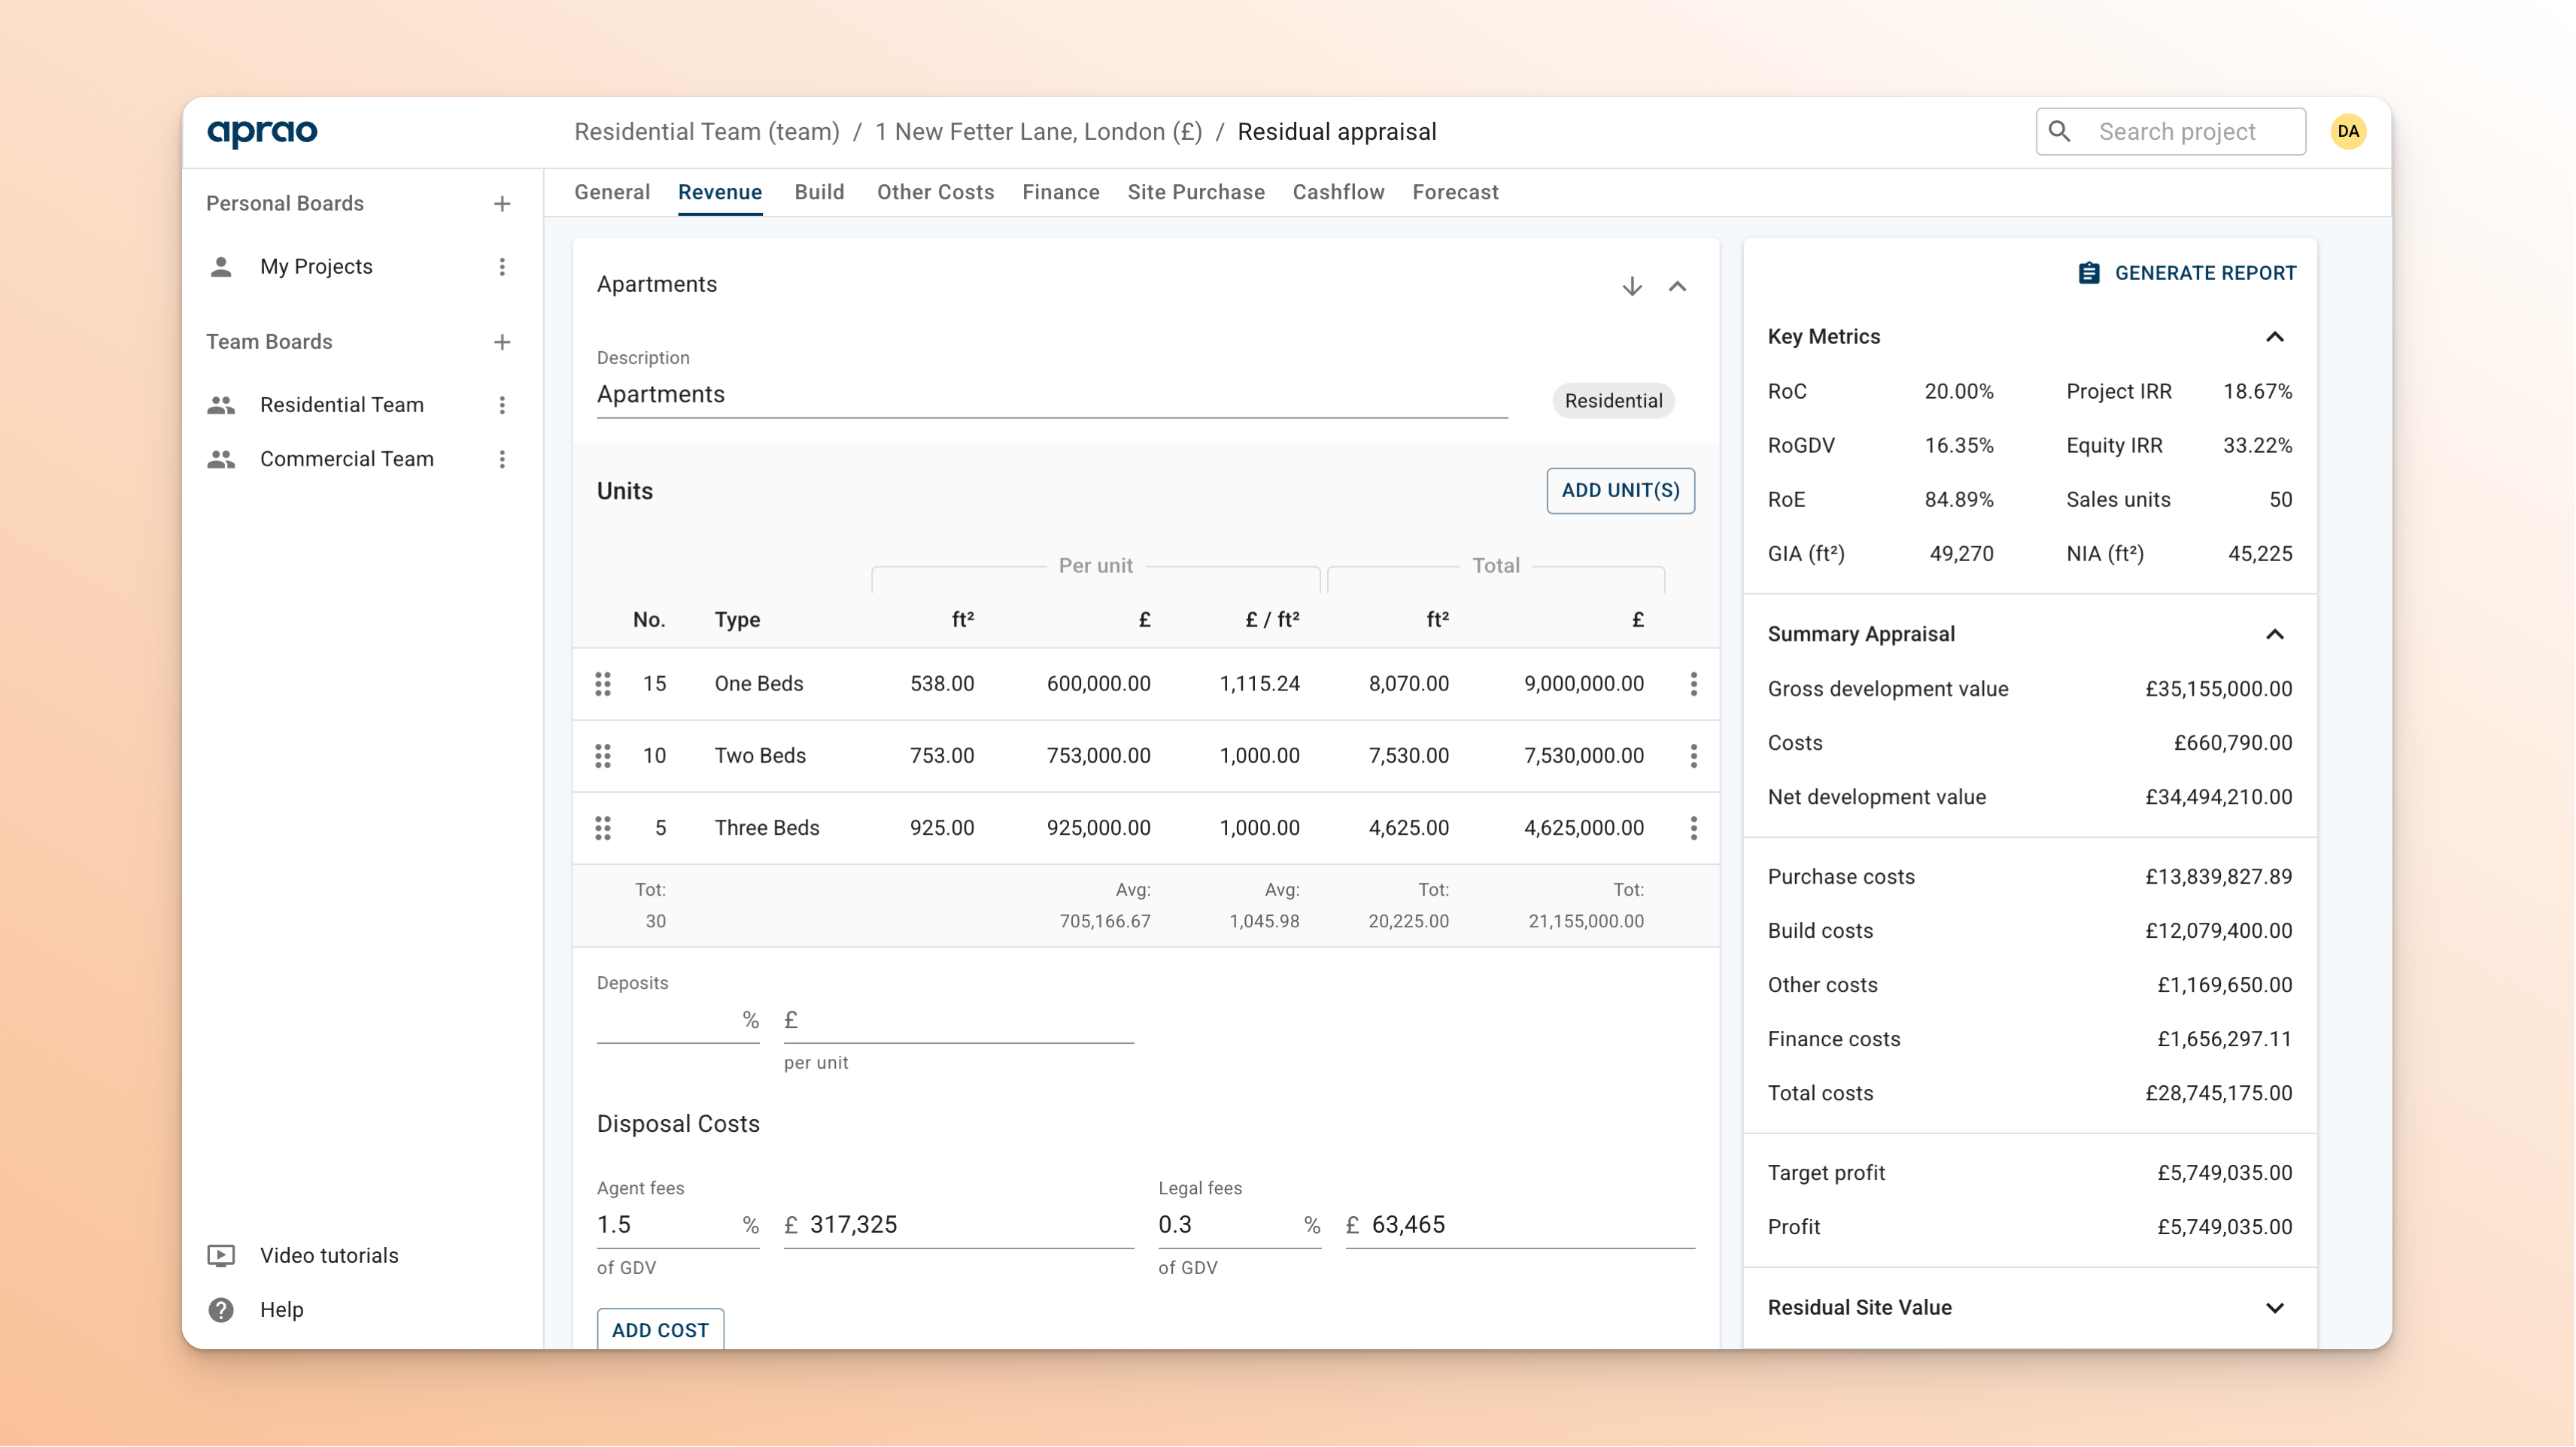Viewport: 2576px width, 1447px height.
Task: Open Residential Team breadcrumb link
Action: (x=707, y=132)
